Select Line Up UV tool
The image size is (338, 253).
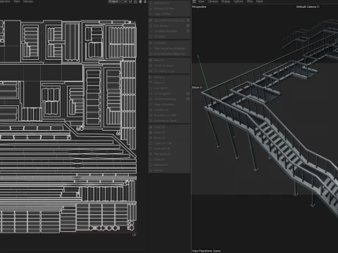click(169, 88)
